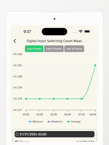
Task: Click the green Average legend marker icon
Action: 68,122
